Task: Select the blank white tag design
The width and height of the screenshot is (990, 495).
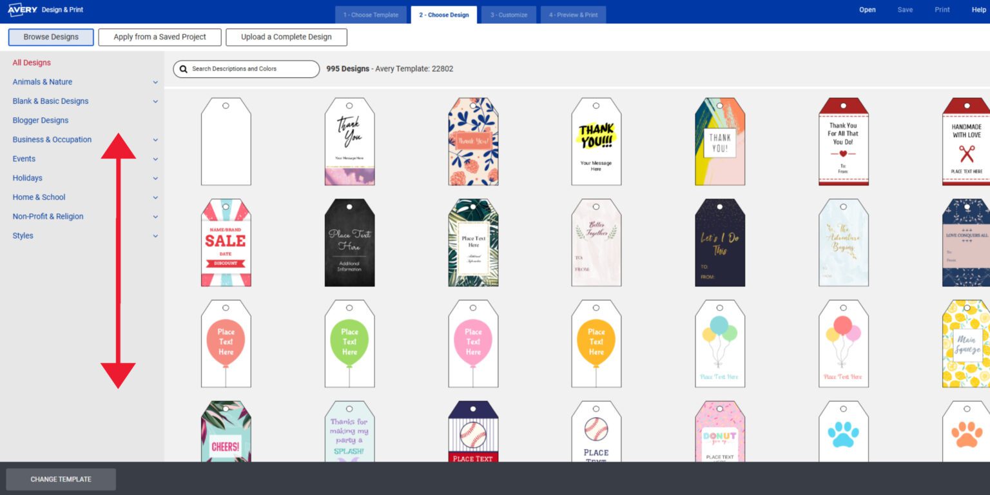Action: tap(226, 142)
